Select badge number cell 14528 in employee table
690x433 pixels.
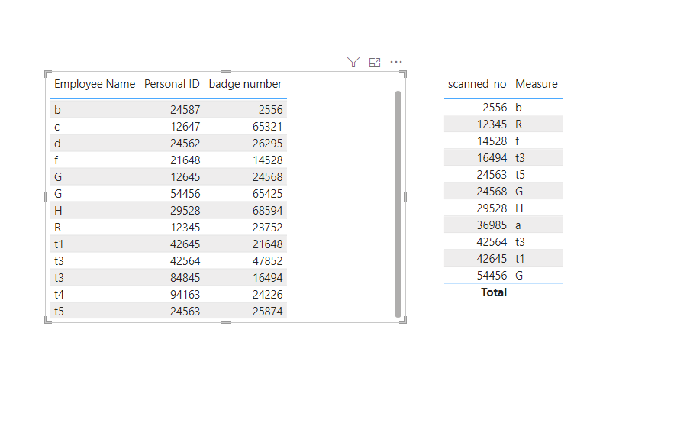pos(268,160)
